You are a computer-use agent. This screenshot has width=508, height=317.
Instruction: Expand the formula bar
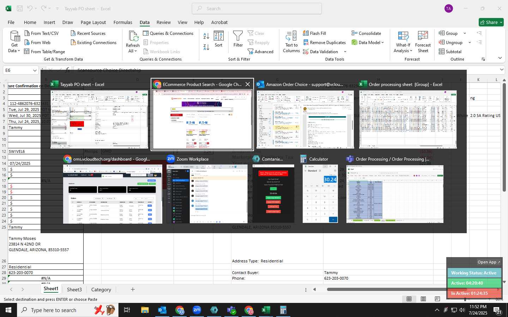pos(502,70)
